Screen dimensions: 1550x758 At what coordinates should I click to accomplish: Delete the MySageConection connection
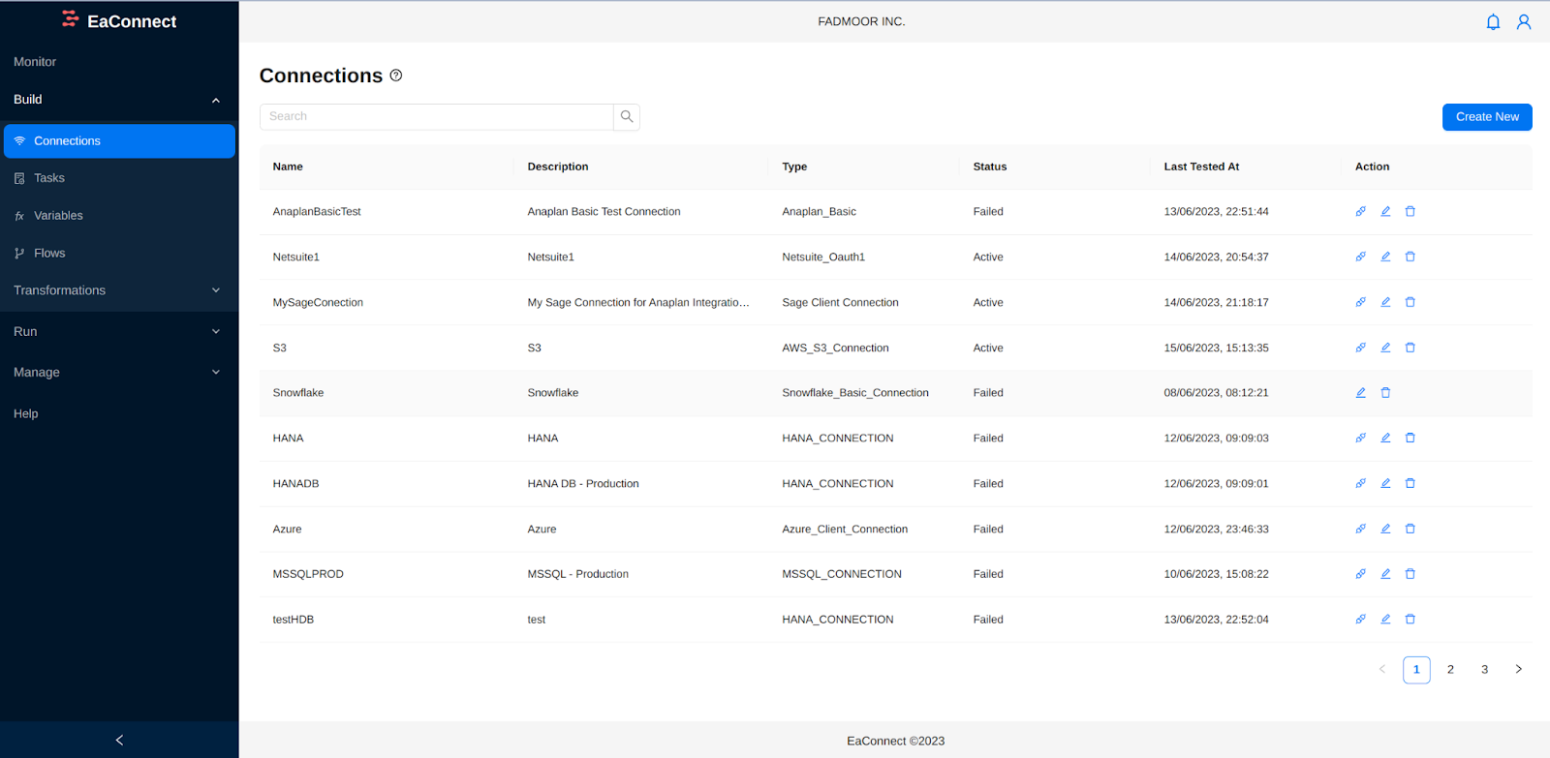pyautogui.click(x=1410, y=302)
